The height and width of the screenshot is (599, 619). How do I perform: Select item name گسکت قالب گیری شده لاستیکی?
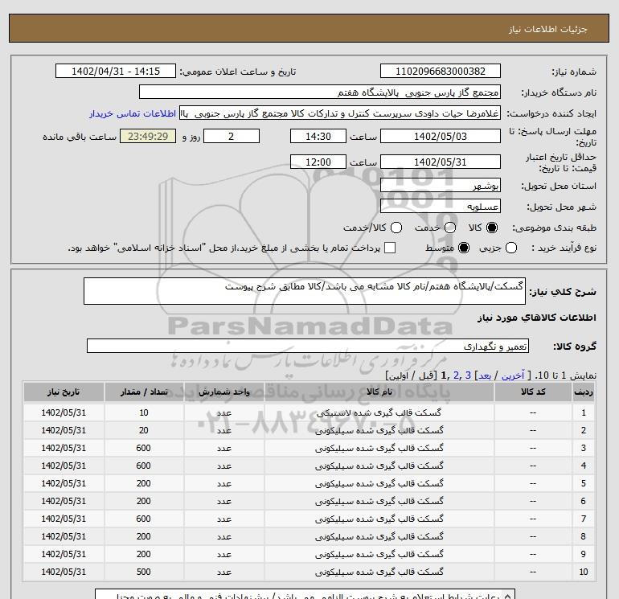pyautogui.click(x=379, y=413)
